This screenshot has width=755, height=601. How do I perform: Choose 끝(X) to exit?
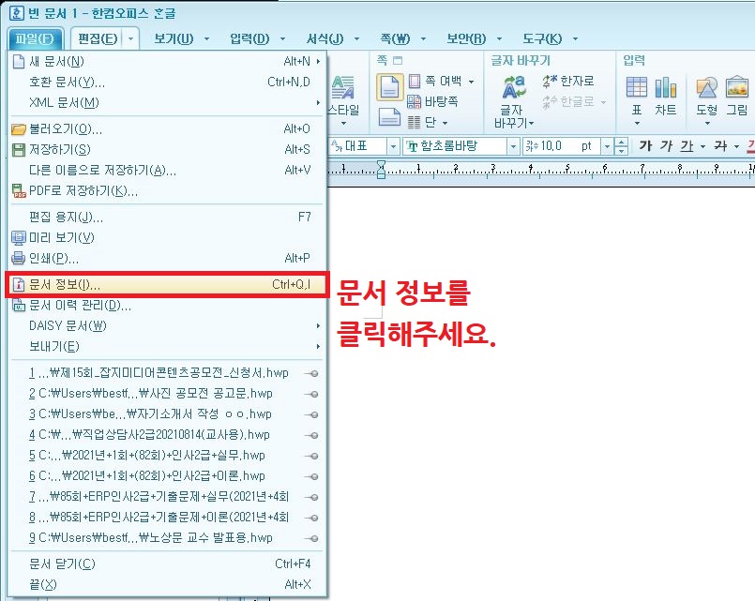(167, 585)
